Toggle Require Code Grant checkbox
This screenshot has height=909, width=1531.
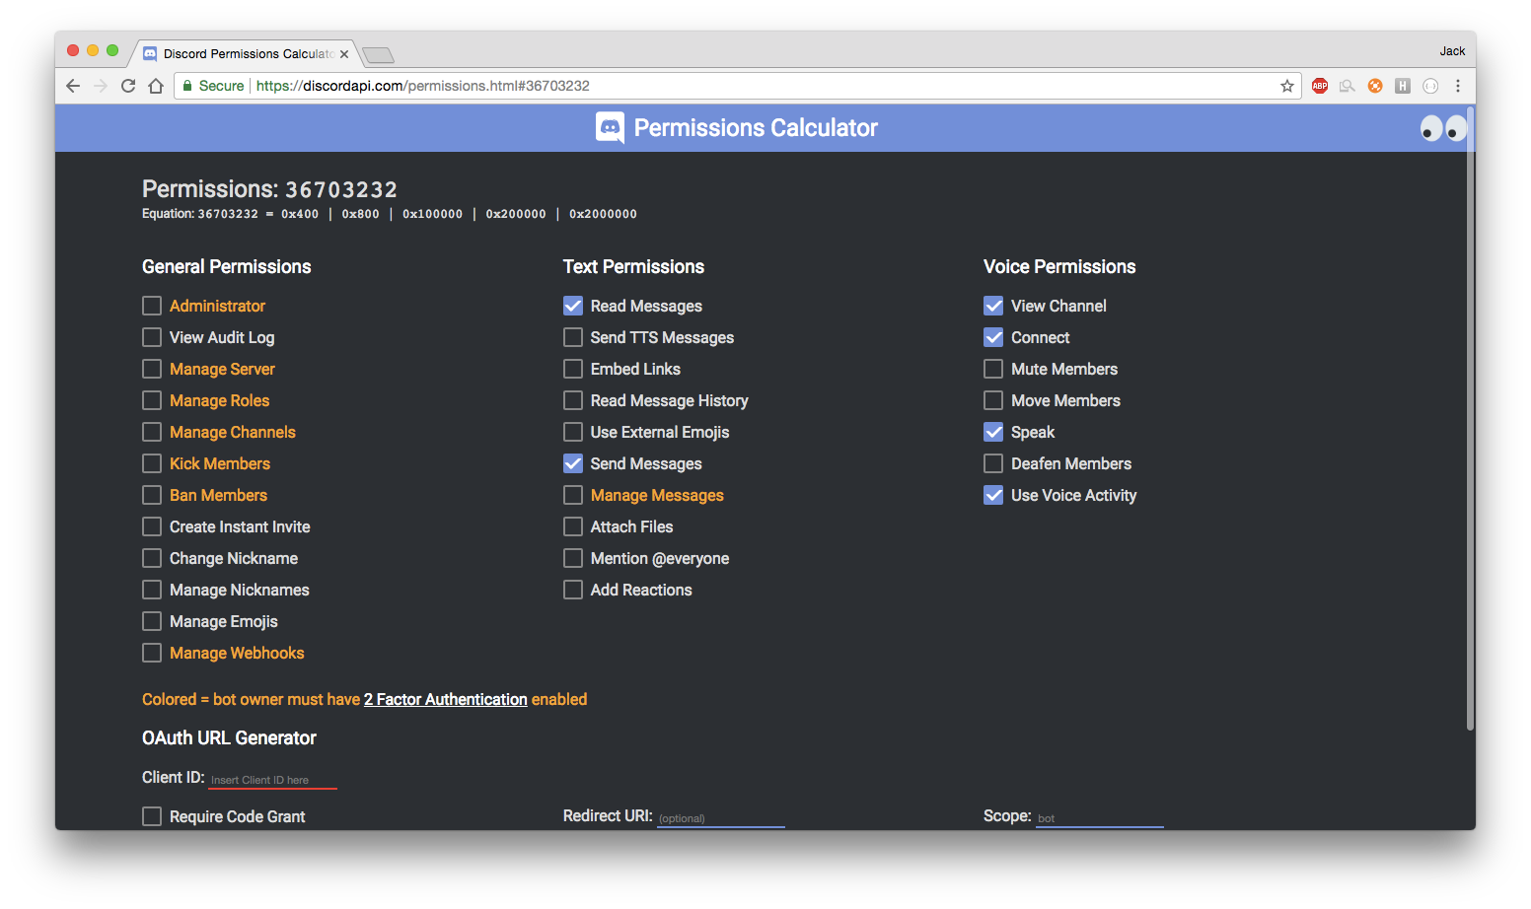(152, 816)
